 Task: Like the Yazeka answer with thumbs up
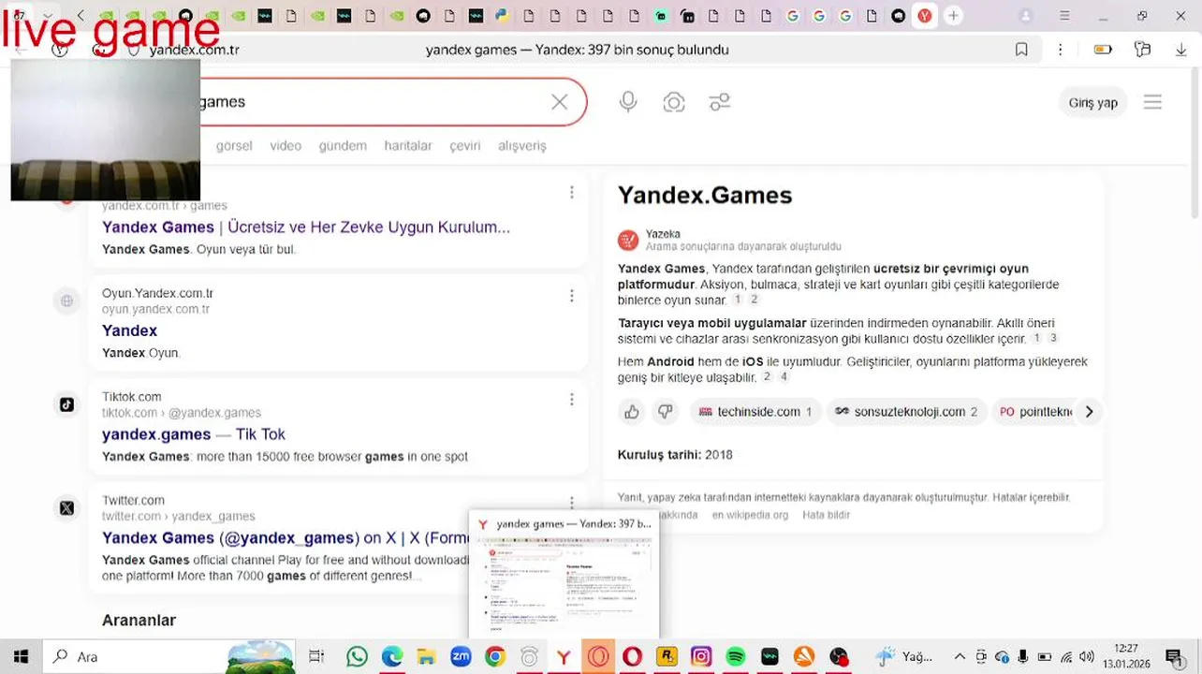(x=632, y=412)
